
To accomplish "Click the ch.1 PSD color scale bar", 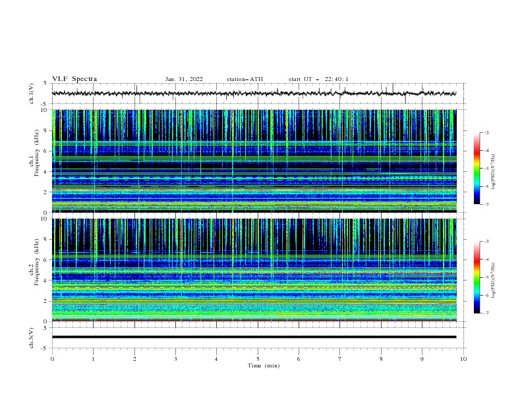I will pos(477,169).
